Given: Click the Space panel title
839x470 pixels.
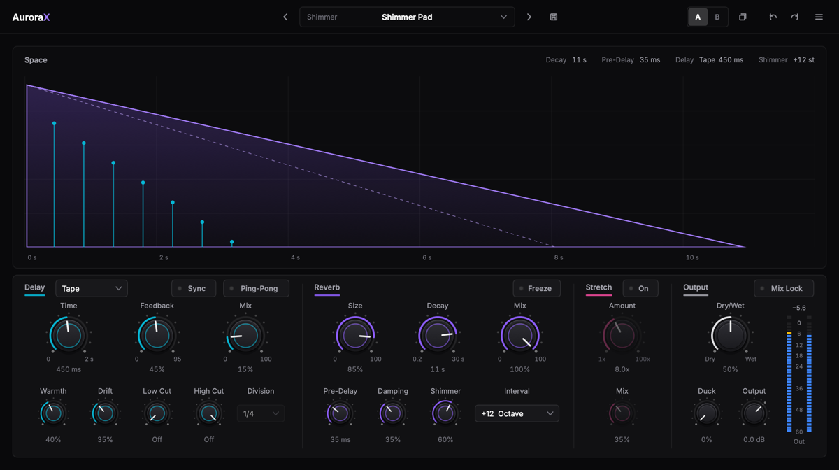Looking at the screenshot, I should [x=36, y=60].
